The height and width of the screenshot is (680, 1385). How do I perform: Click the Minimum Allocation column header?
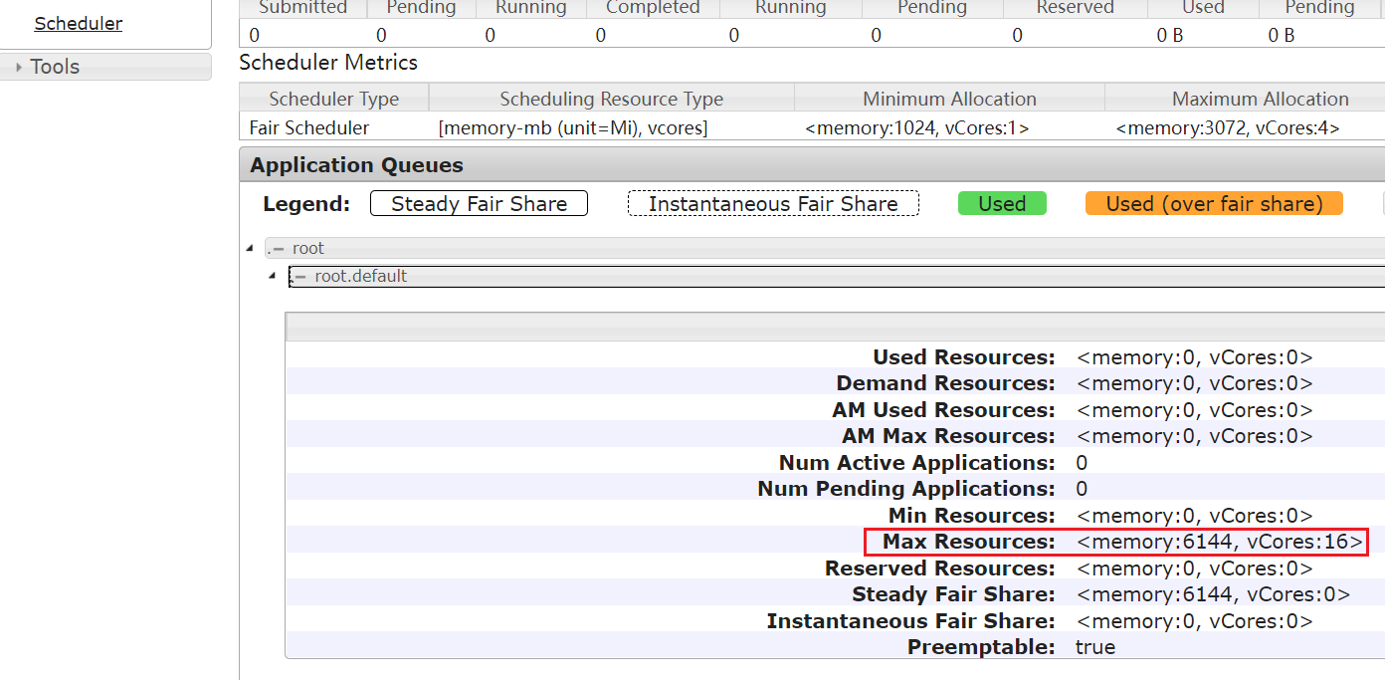tap(949, 99)
